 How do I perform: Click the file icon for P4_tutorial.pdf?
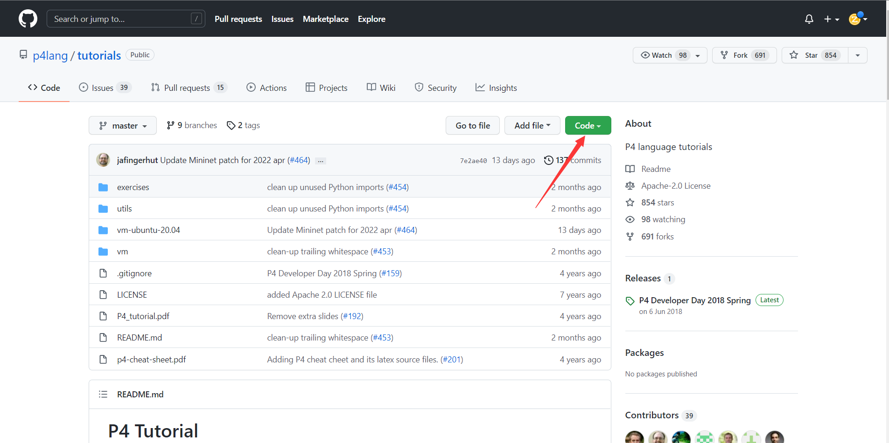(103, 316)
